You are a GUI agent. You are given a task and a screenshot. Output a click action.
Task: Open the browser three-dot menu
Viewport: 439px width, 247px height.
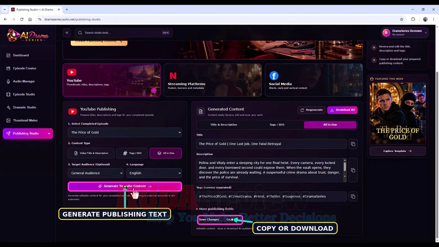[x=433, y=19]
